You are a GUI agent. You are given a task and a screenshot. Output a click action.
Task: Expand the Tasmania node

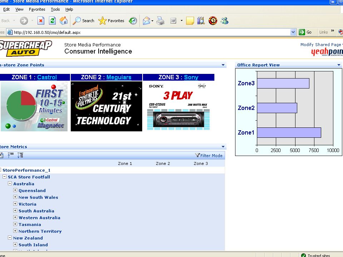(x=15, y=224)
